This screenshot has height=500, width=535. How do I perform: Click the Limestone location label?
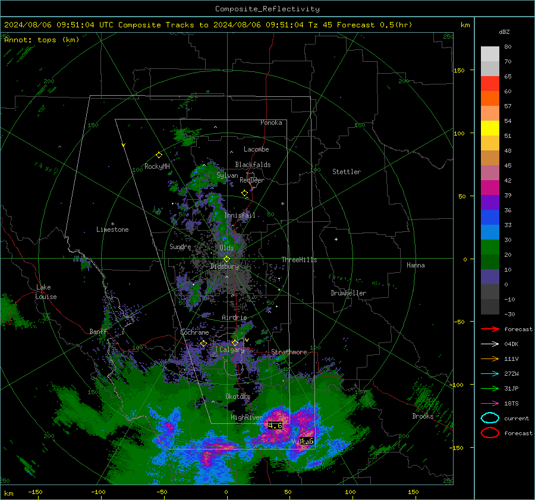(x=112, y=229)
